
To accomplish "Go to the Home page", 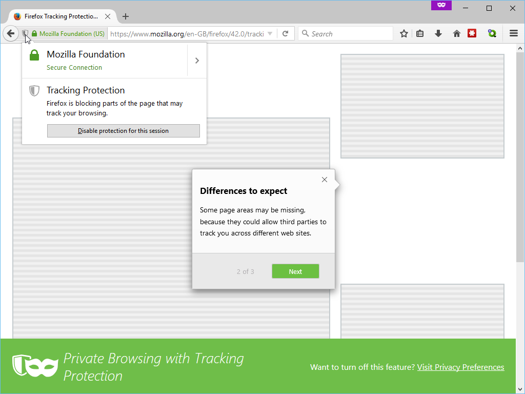I will (x=456, y=34).
